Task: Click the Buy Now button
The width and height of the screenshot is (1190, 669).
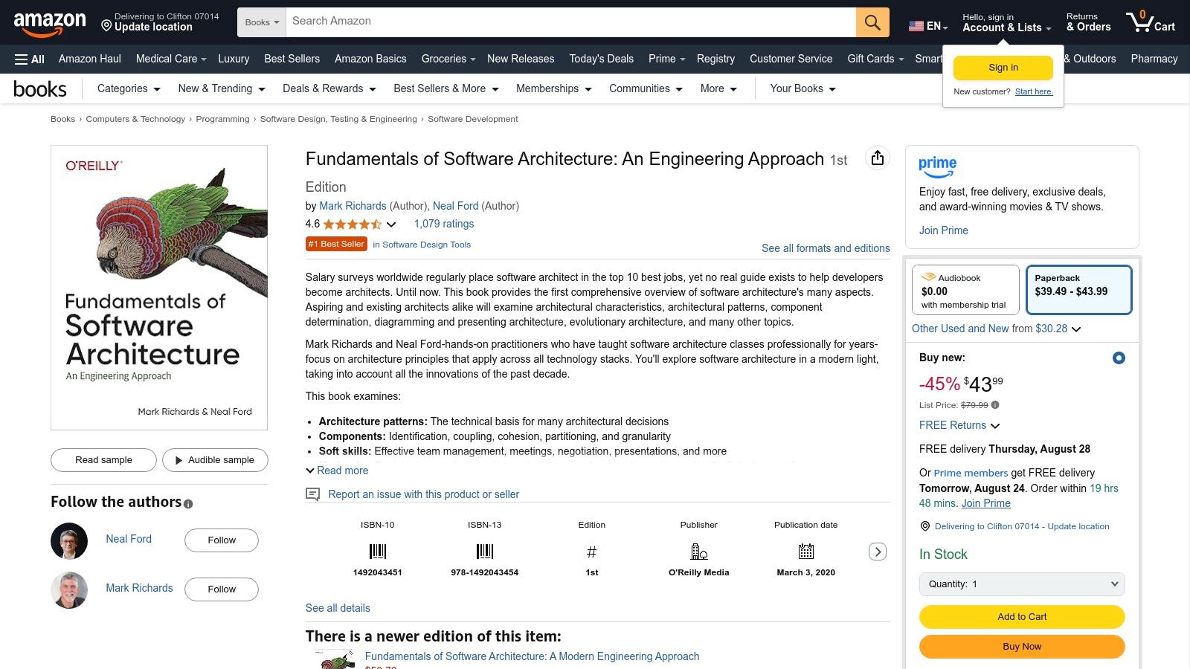Action: point(1022,647)
